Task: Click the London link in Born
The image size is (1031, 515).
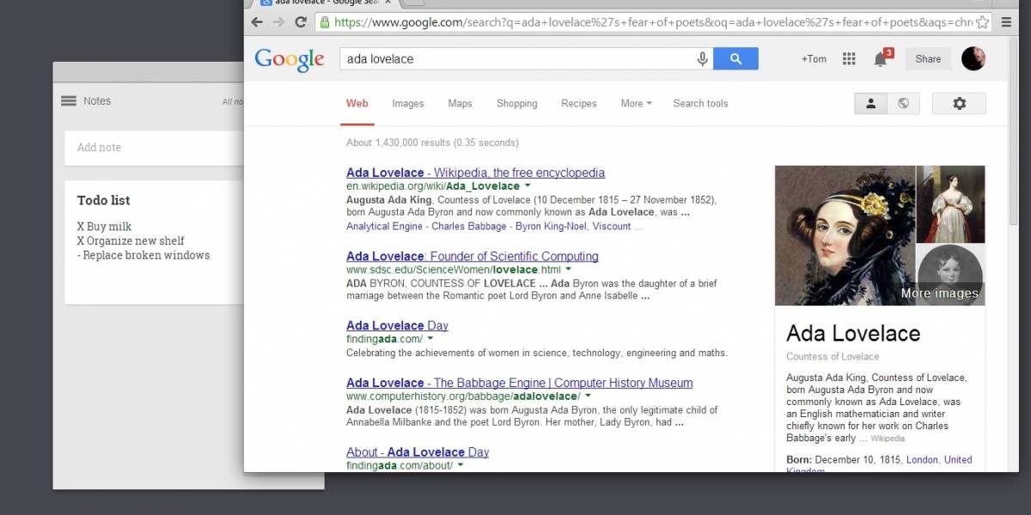Action: point(922,460)
